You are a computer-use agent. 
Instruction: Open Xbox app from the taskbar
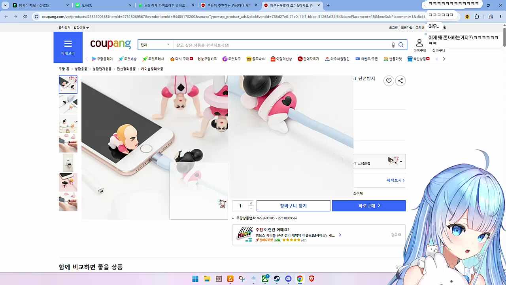[x=265, y=279]
